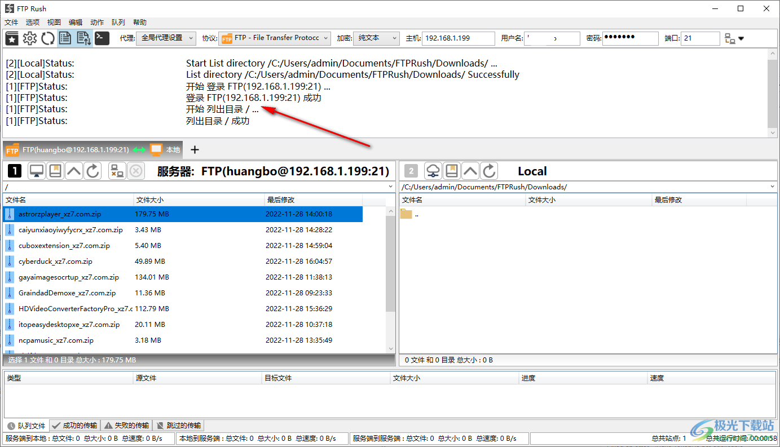This screenshot has height=447, width=780.
Task: Sort server files by 最后修改 column
Action: point(314,200)
